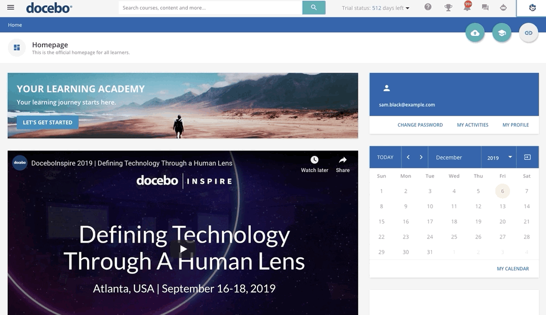Click CHANGE PASSWORD link
Image resolution: width=546 pixels, height=315 pixels.
click(x=420, y=125)
